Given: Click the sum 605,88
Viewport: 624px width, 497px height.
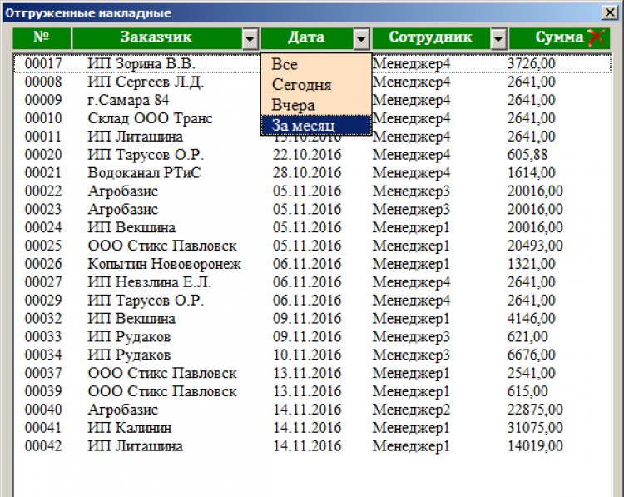Looking at the screenshot, I should [527, 155].
